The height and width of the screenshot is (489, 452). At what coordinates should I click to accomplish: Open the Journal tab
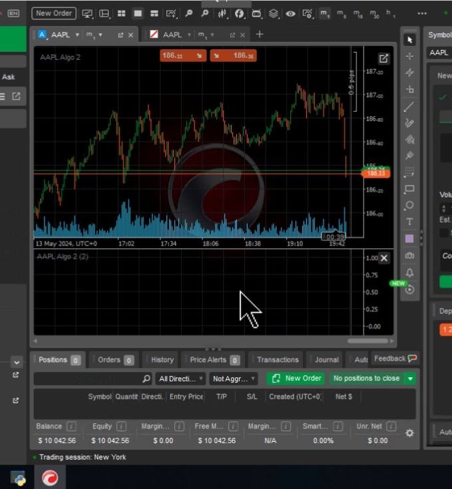coord(325,360)
